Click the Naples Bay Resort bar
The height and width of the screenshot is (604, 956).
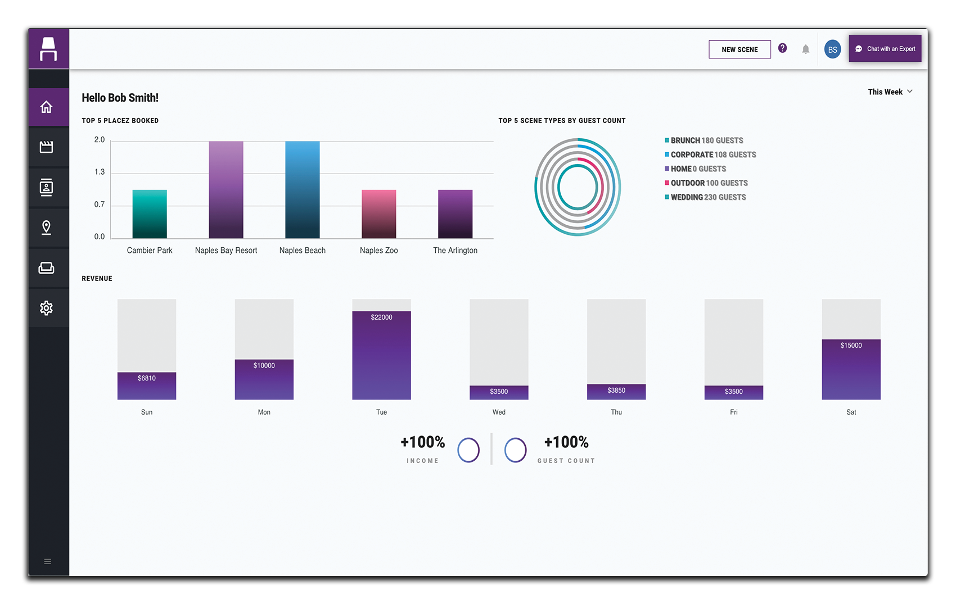pos(226,190)
